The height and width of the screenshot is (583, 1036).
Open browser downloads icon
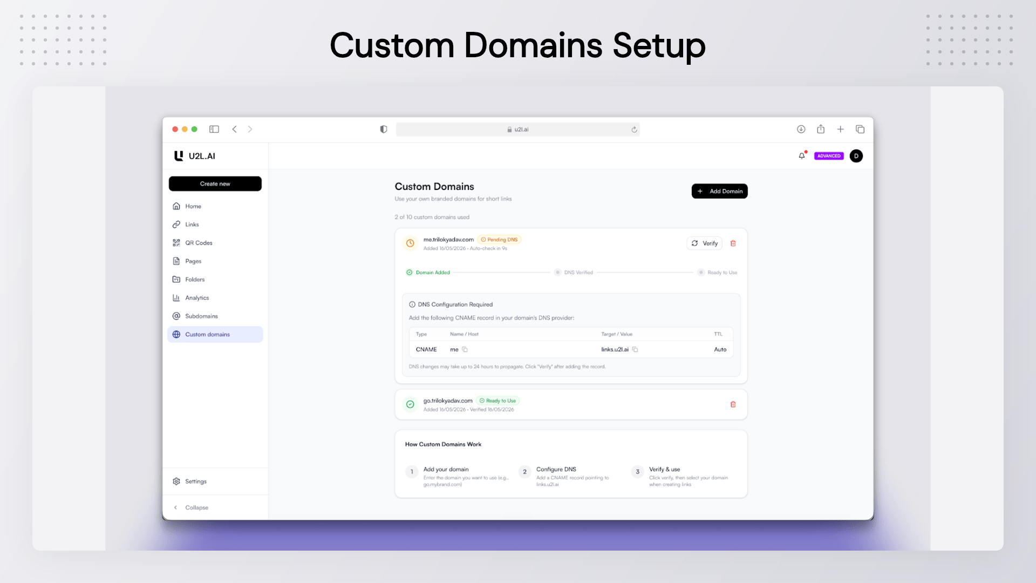(801, 129)
